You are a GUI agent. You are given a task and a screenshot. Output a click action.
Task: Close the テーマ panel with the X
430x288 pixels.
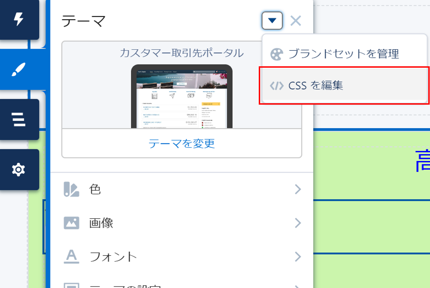pyautogui.click(x=295, y=21)
